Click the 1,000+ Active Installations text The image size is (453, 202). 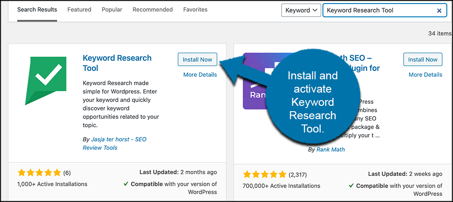click(x=52, y=184)
